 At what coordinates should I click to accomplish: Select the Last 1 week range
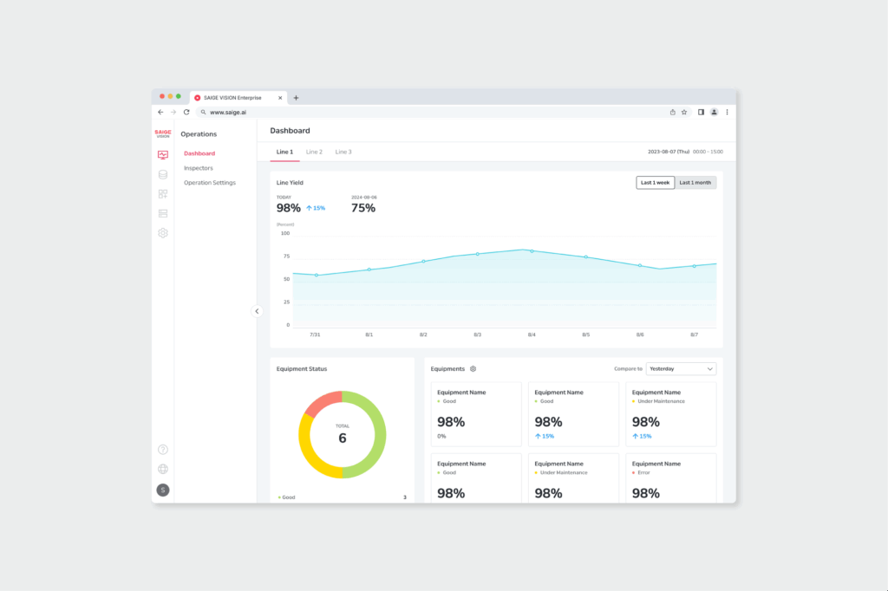point(655,183)
